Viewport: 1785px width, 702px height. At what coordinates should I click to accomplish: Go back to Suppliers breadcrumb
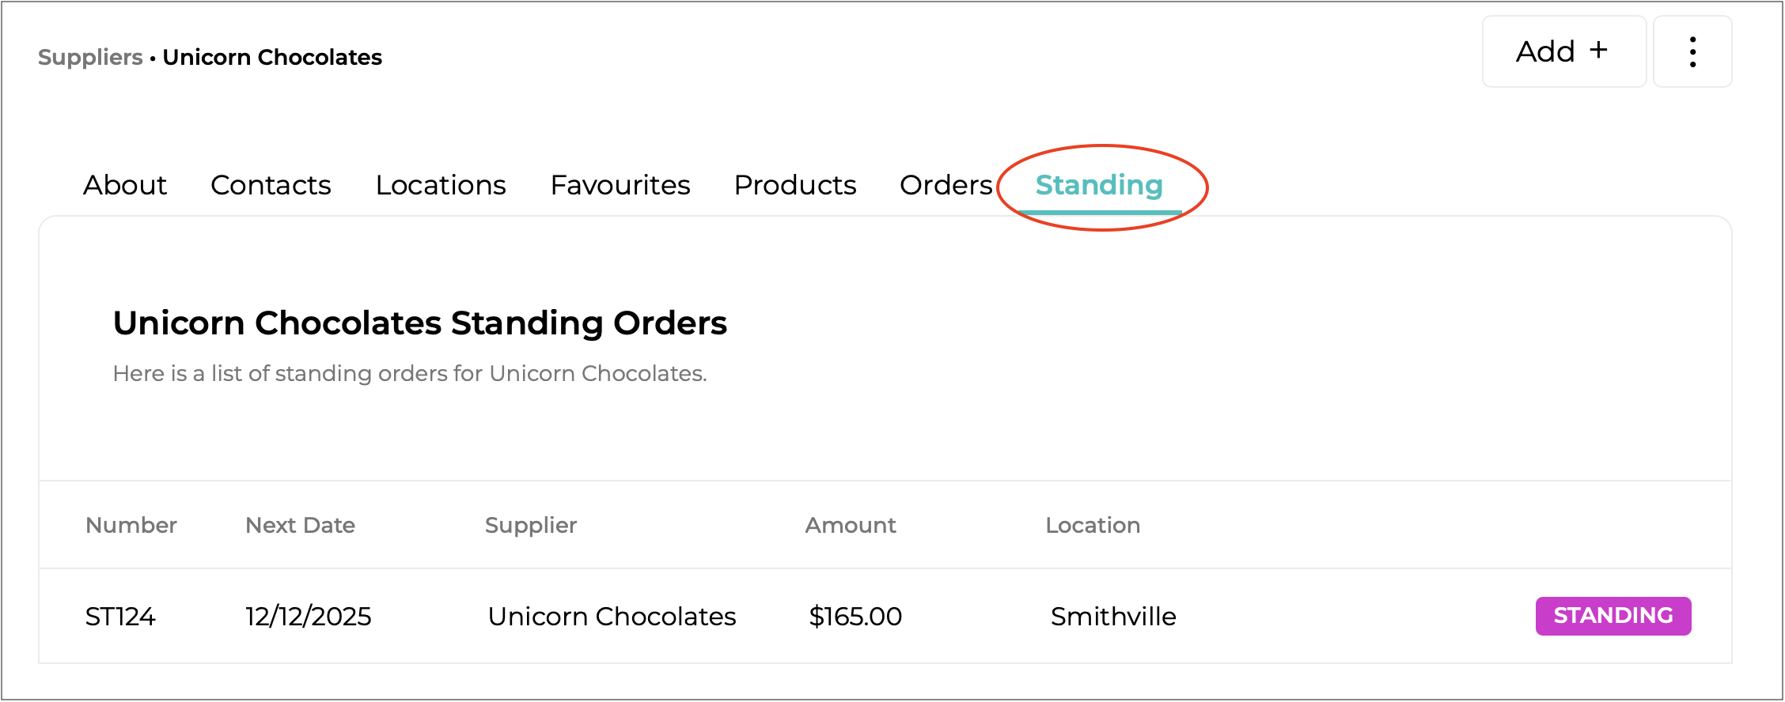pyautogui.click(x=90, y=58)
